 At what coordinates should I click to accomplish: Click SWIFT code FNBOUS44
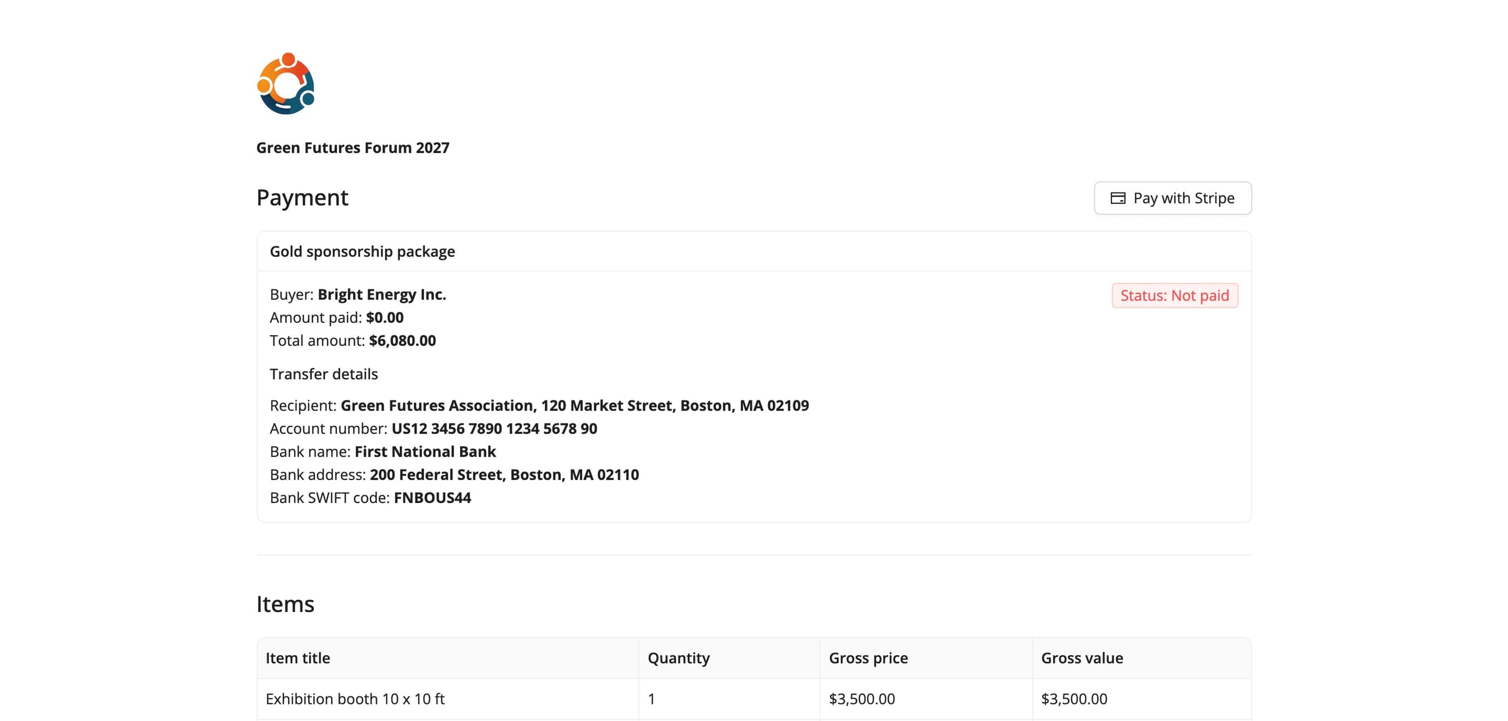[x=432, y=498]
